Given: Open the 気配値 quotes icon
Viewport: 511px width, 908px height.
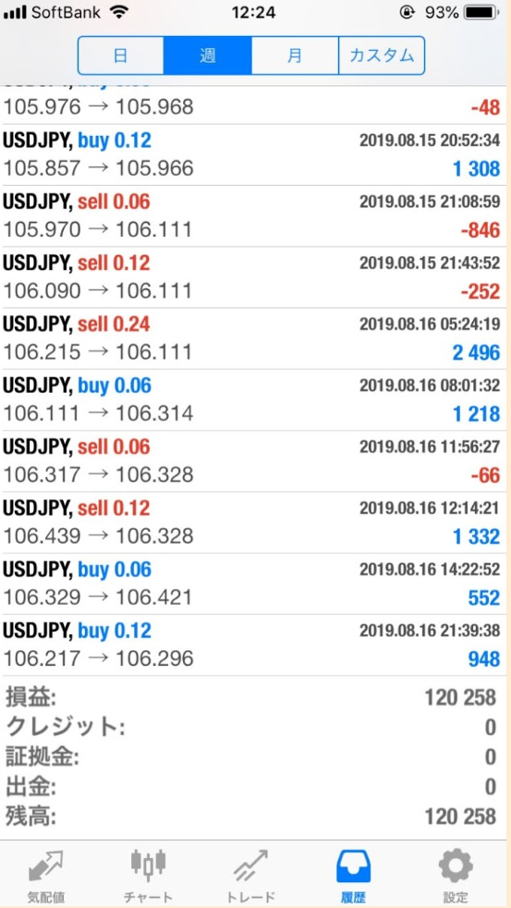Looking at the screenshot, I should [45, 867].
